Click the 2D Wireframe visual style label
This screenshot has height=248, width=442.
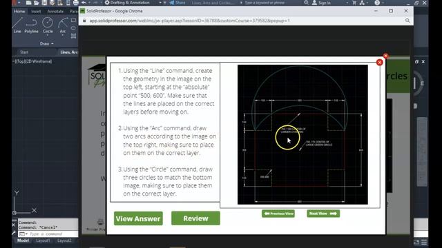[39, 61]
